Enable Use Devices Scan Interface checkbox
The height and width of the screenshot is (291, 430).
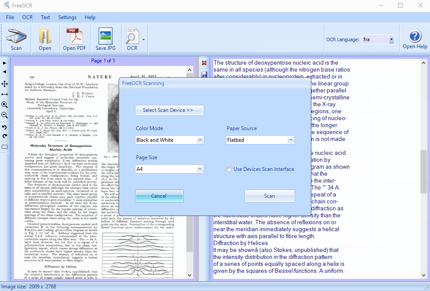(x=229, y=169)
